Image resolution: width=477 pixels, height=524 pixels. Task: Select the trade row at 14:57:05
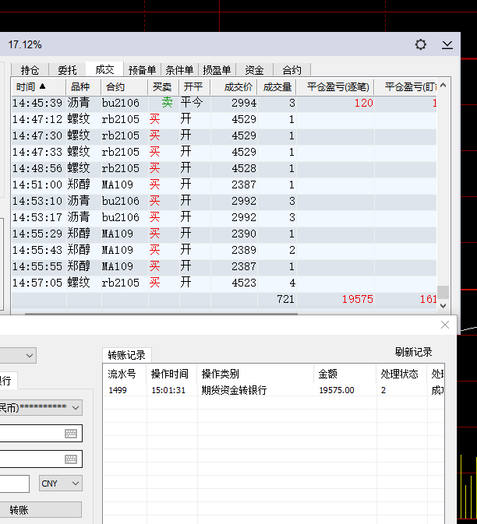(224, 283)
